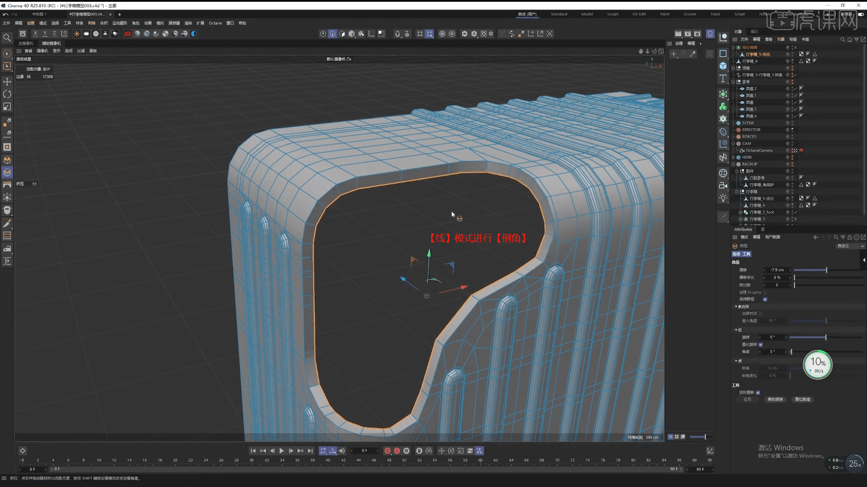
Task: Play the animation forward
Action: [x=281, y=450]
